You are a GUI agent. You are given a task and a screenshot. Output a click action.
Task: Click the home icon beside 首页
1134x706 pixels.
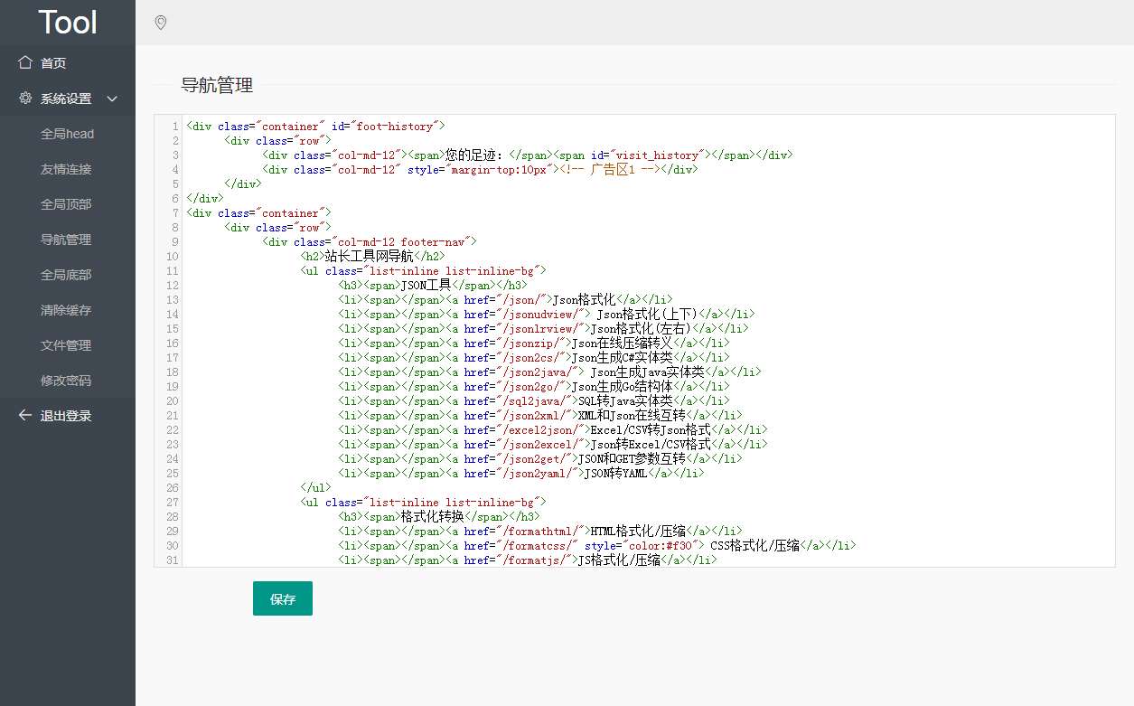click(x=23, y=63)
